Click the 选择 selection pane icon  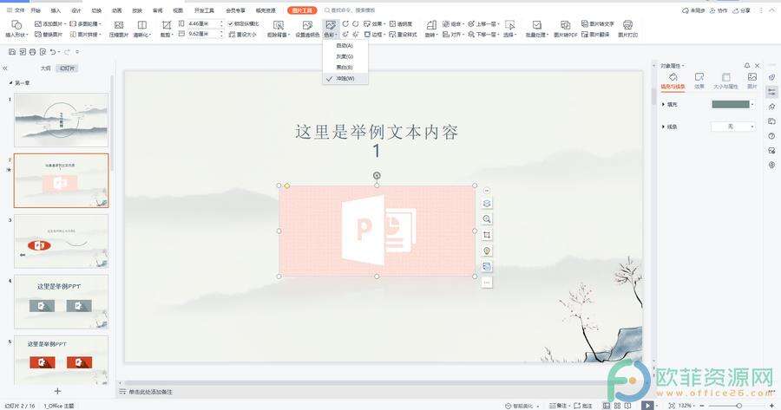click(x=509, y=29)
